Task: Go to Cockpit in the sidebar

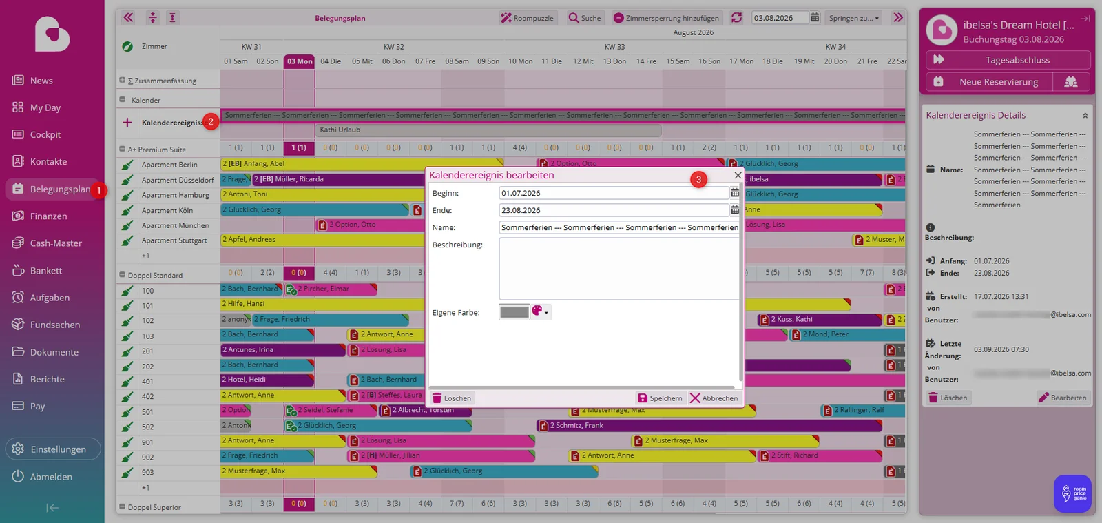Action: (45, 134)
